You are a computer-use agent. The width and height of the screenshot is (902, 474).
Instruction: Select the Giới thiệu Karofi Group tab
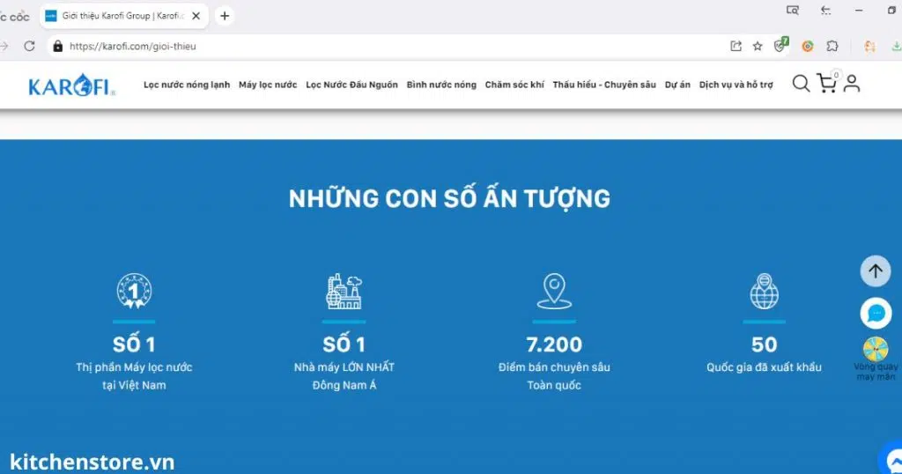coord(123,16)
